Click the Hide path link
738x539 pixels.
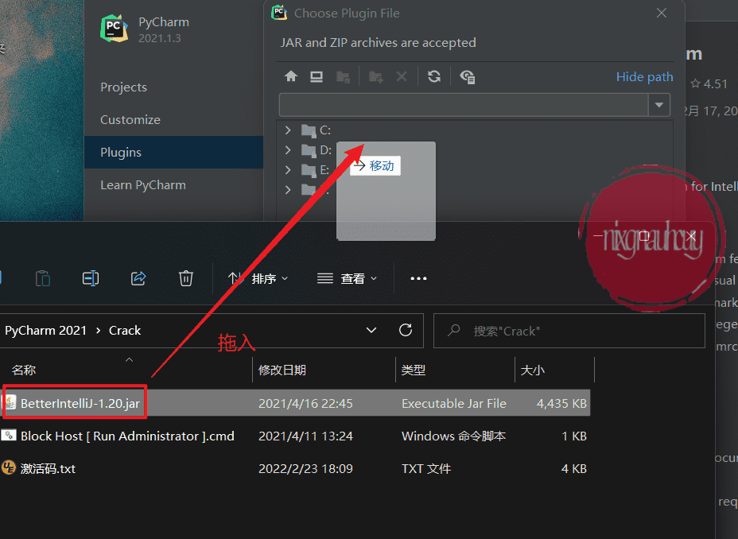(x=644, y=76)
